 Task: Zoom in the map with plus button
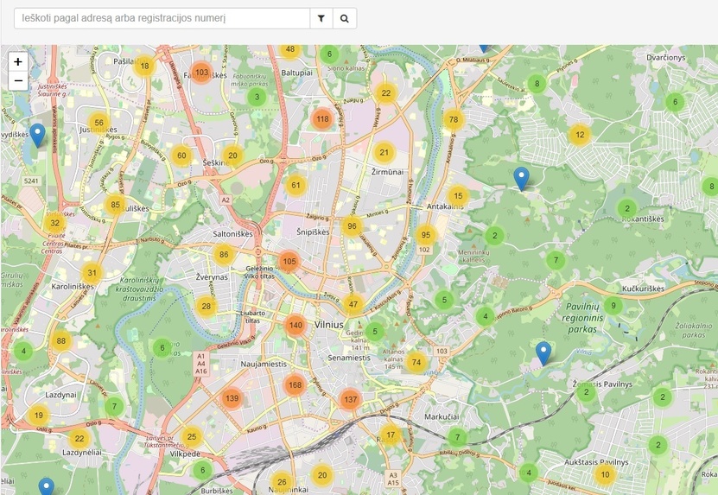click(x=18, y=62)
